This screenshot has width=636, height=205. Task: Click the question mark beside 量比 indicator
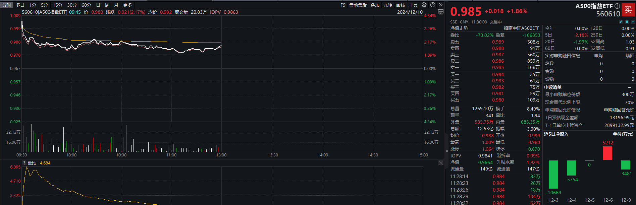(24, 163)
